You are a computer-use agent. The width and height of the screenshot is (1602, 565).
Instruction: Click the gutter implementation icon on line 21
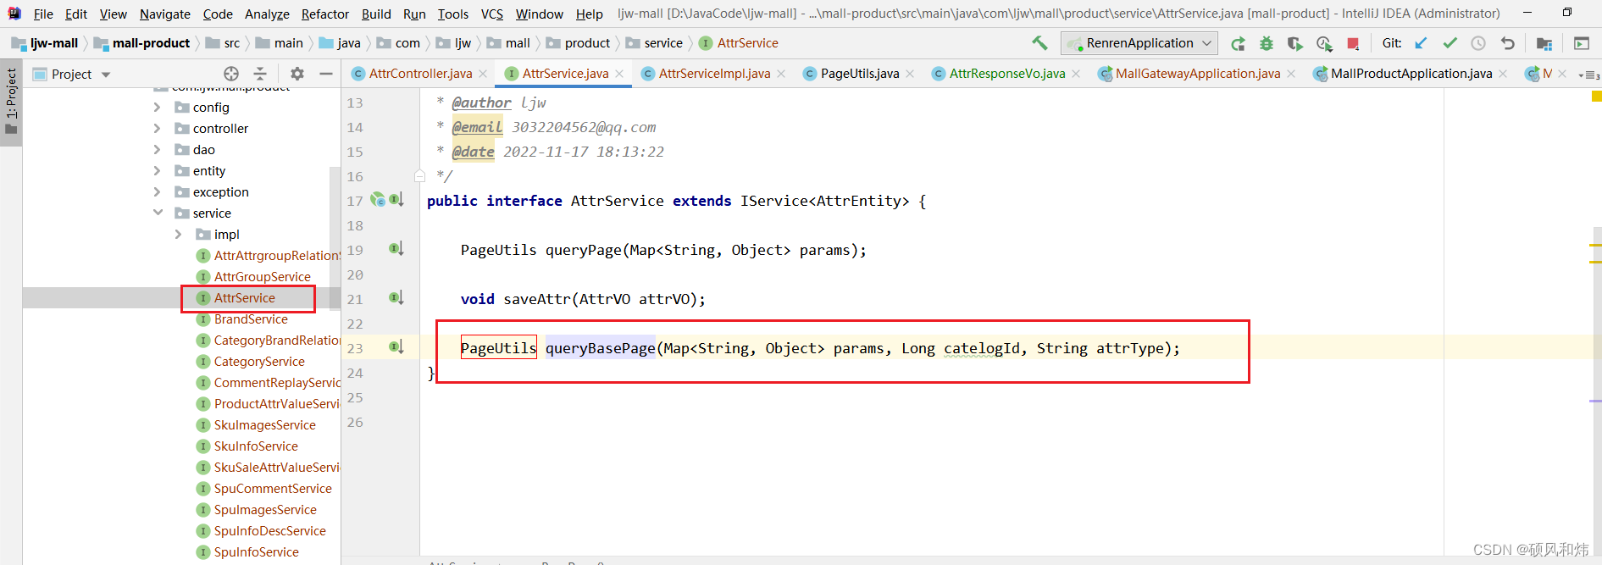coord(396,298)
